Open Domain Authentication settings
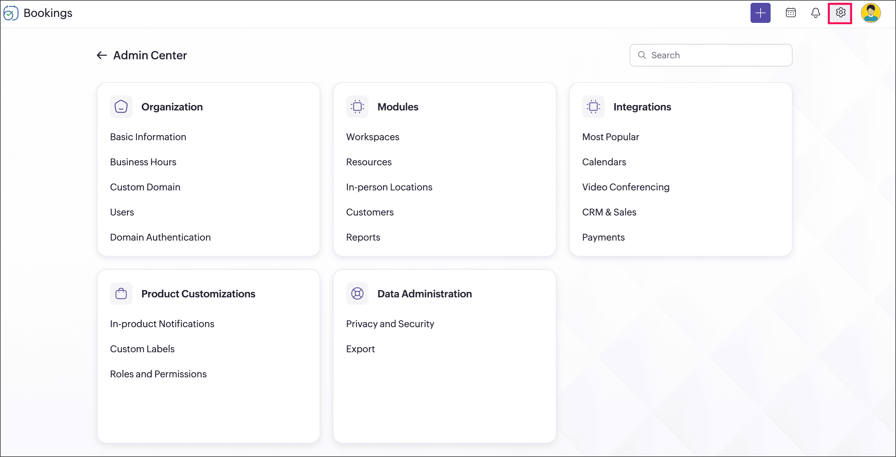The image size is (896, 457). [x=160, y=237]
